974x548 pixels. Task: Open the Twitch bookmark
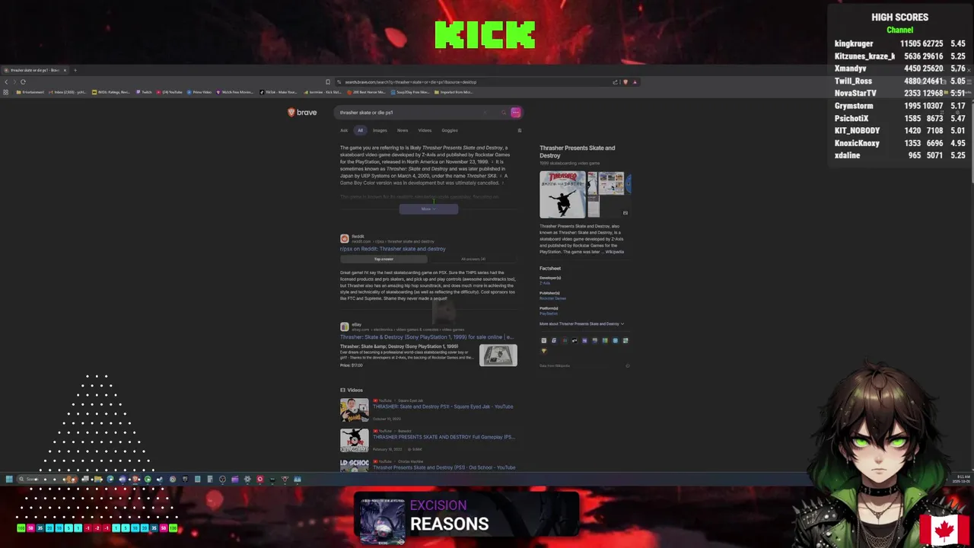145,92
